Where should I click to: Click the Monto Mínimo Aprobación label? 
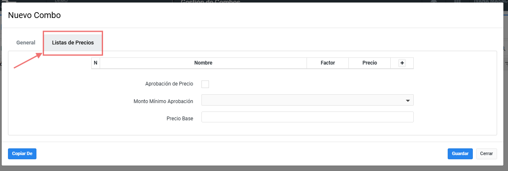click(163, 101)
